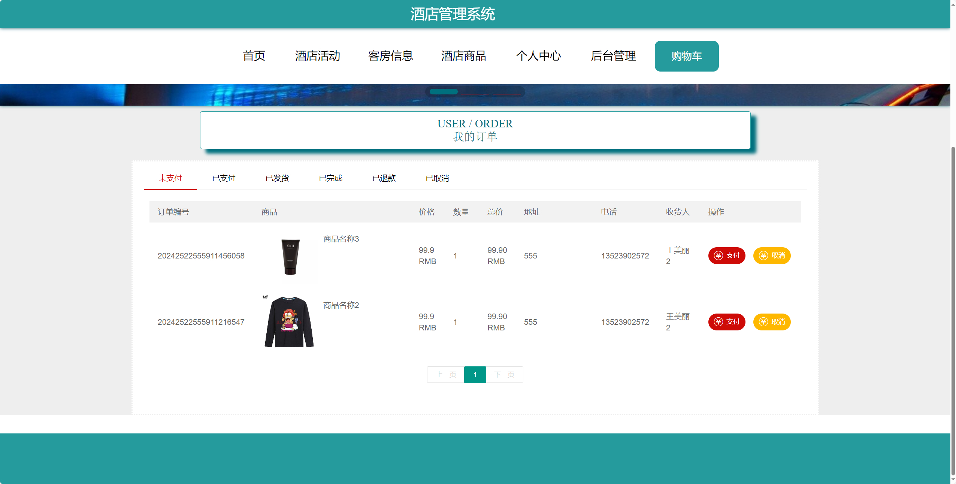Open the 个人中心 personal center
The width and height of the screenshot is (956, 484).
(x=539, y=56)
